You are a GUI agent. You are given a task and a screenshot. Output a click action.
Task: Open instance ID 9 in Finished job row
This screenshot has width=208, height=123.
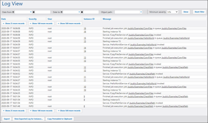point(84,97)
